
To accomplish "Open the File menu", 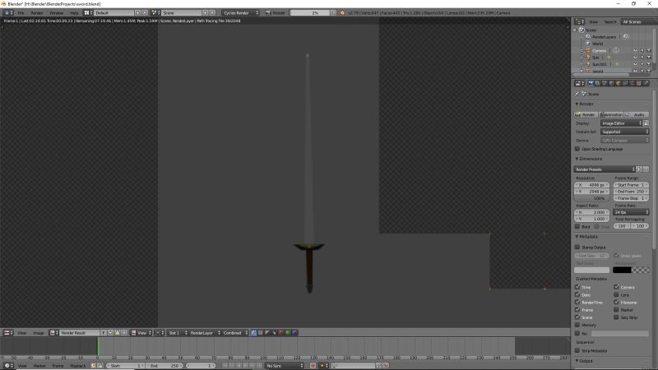I will 21,13.
